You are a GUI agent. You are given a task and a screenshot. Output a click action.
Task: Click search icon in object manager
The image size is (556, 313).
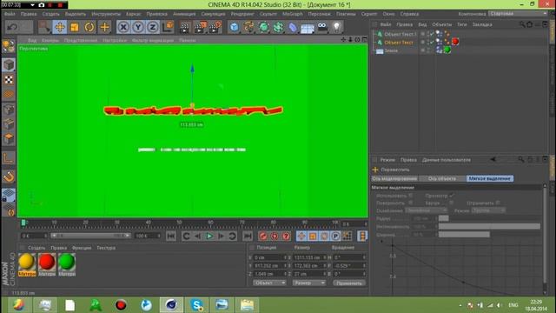tap(521, 24)
